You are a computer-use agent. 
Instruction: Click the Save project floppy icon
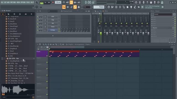tap(151, 2)
